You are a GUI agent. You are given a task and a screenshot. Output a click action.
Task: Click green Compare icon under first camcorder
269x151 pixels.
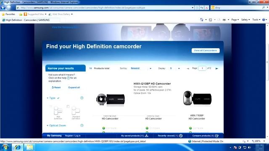104,128
